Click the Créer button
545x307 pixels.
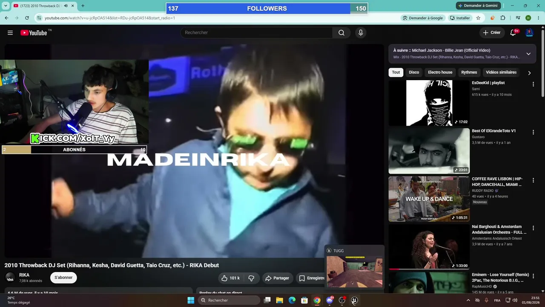pos(492,33)
